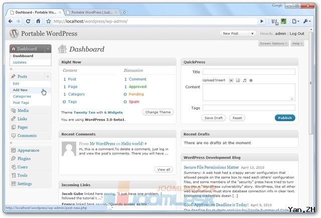321x218 pixels.
Task: Click the Approved comments link
Action: [x=137, y=87]
